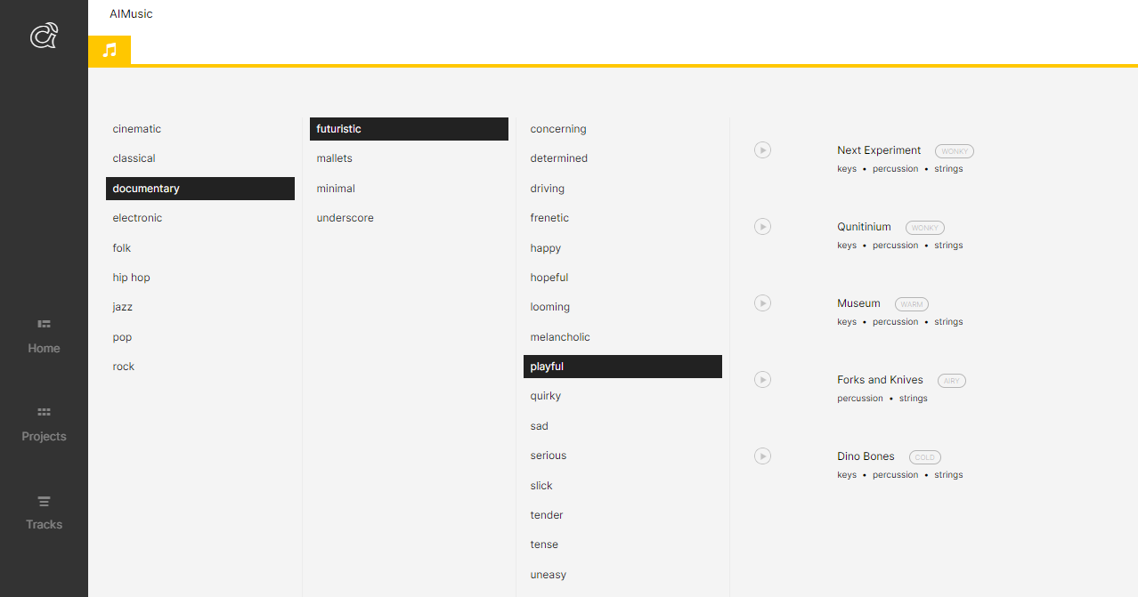Select the melancholic mood

(560, 337)
